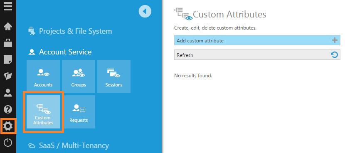345x153 pixels.
Task: Open the Accounts tile
Action: coord(43,76)
